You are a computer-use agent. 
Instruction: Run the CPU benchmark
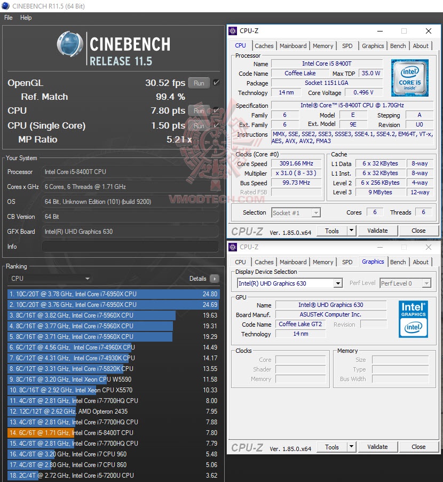[x=199, y=110]
